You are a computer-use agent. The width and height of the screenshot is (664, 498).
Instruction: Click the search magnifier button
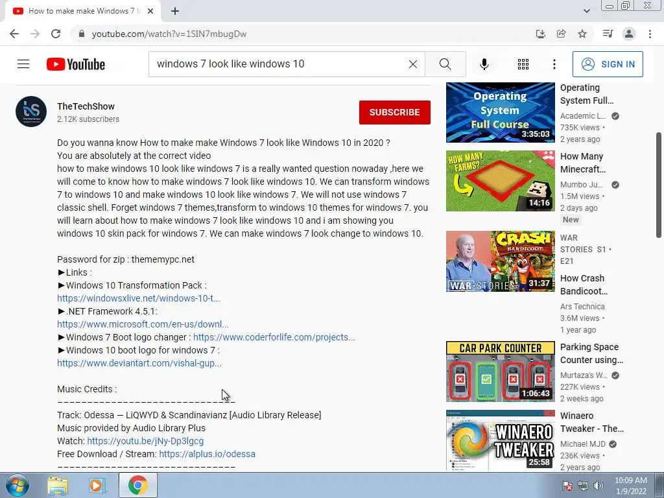pos(445,64)
